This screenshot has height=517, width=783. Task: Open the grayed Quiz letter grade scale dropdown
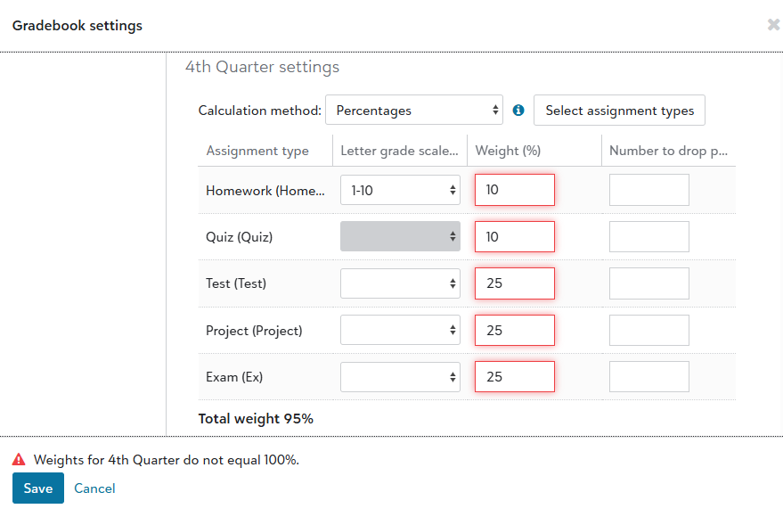click(400, 236)
